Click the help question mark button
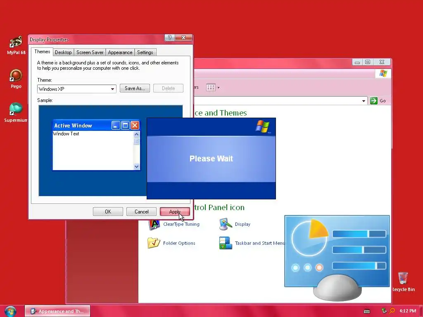 pos(170,38)
